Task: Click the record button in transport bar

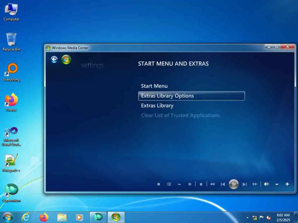Action: [x=159, y=184]
